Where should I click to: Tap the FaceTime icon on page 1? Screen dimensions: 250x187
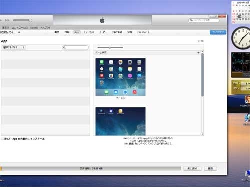(102, 62)
